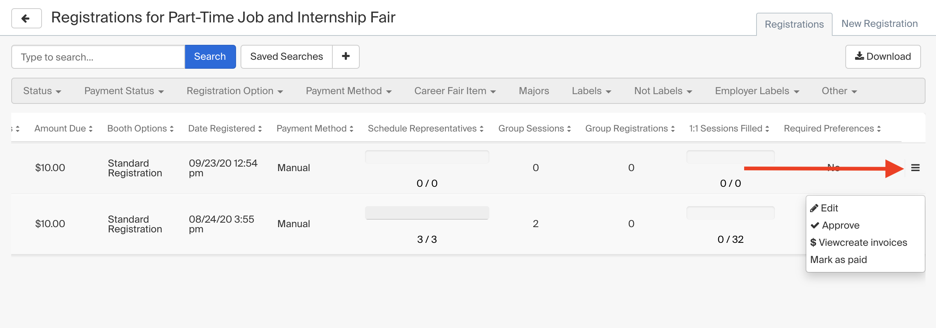Download the registrations list
The image size is (936, 328).
[883, 56]
